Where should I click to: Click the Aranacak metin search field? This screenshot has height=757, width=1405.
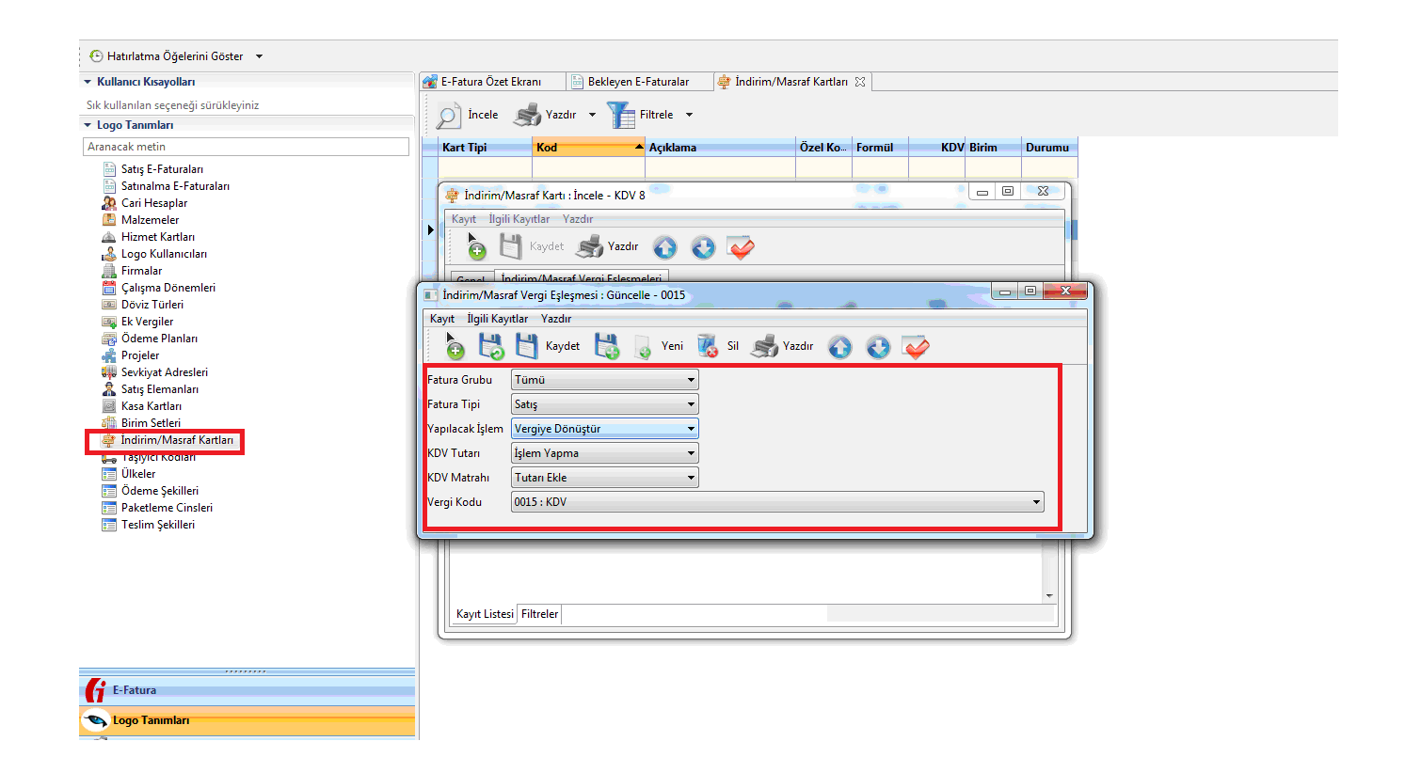246,147
